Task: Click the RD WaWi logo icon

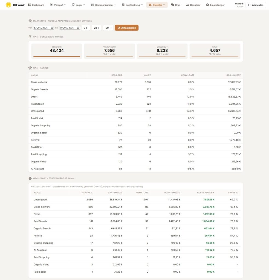Action: point(8,5)
